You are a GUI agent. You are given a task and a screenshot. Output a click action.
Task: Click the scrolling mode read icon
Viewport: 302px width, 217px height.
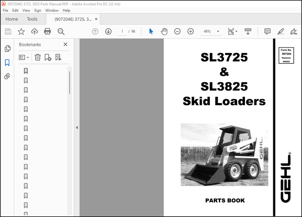tap(248, 31)
